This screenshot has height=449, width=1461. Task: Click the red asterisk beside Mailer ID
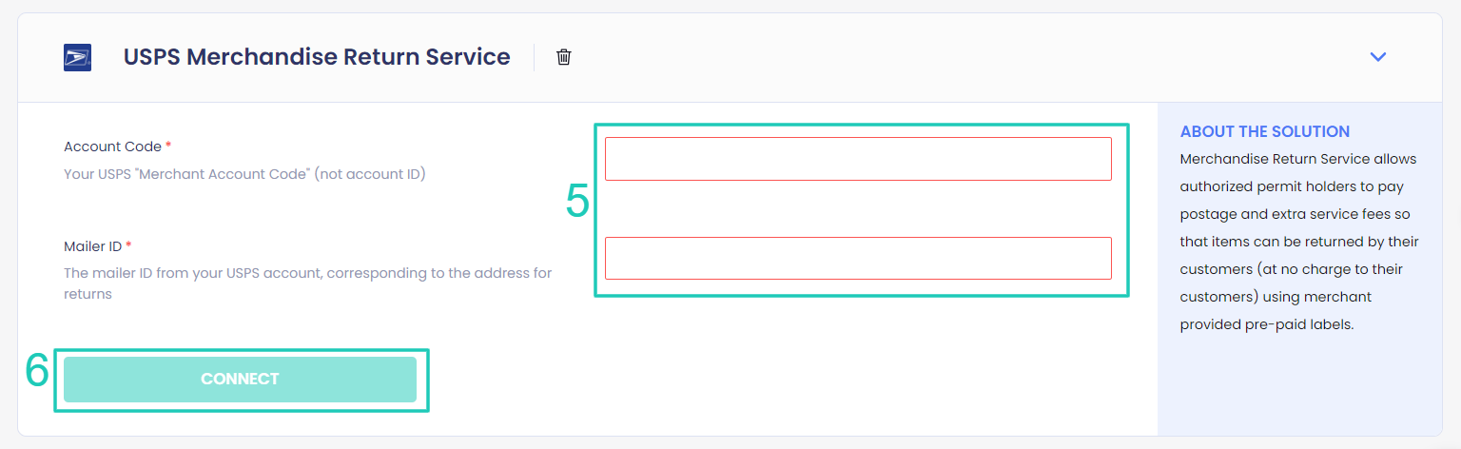coord(128,245)
